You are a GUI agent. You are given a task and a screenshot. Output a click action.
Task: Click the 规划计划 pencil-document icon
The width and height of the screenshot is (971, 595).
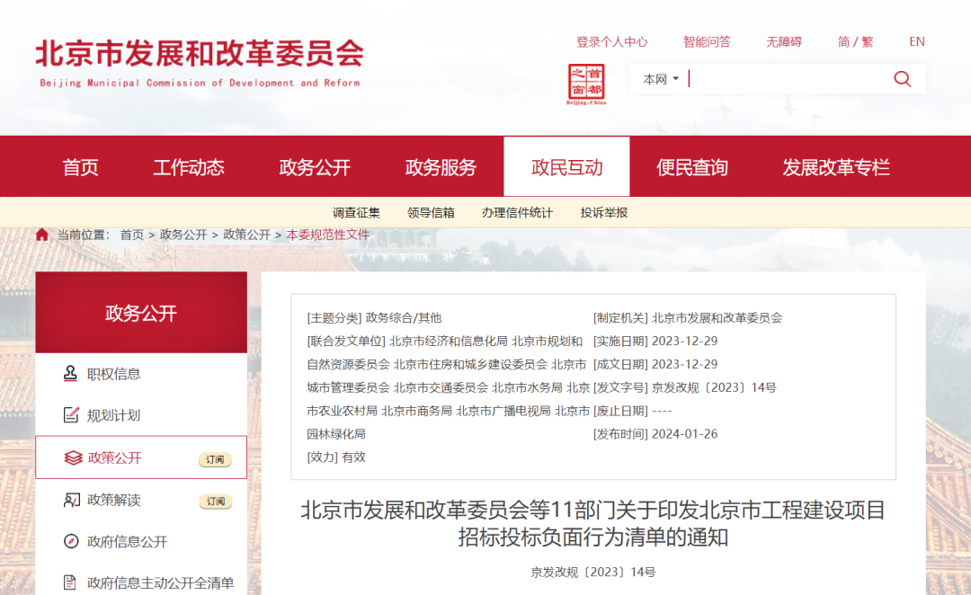[72, 415]
